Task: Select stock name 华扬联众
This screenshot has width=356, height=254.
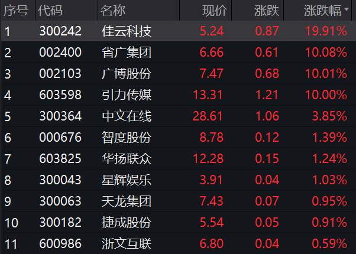Action: coord(127,158)
